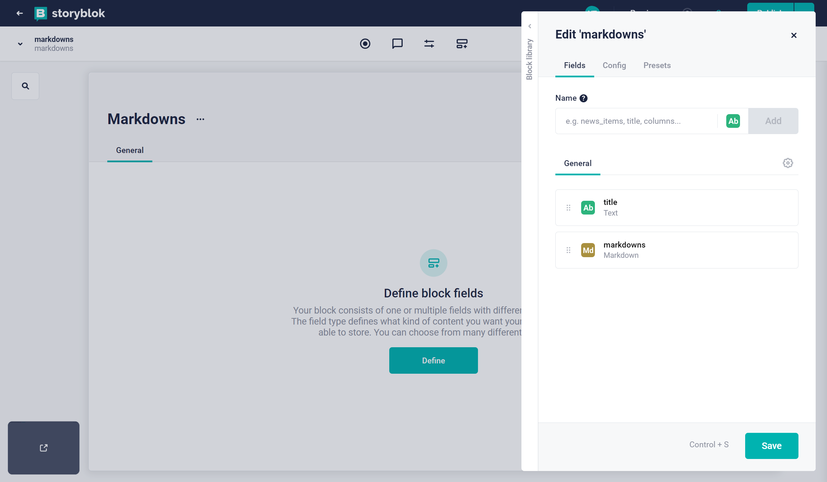Screen dimensions: 827x482
Task: Open the three-dot menu beside Markdowns
Action: [x=200, y=119]
